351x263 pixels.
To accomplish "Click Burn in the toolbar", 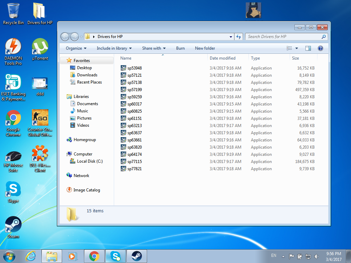I will pos(180,48).
